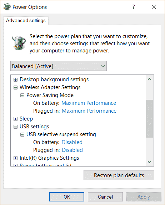The height and width of the screenshot is (205, 165).
Task: Open the question mark help button
Action: tap(133, 7)
